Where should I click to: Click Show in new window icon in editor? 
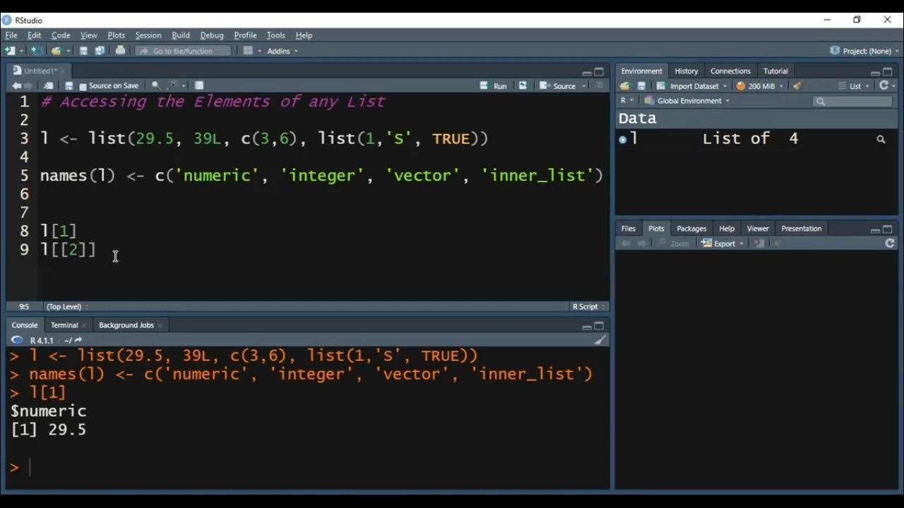tap(49, 86)
